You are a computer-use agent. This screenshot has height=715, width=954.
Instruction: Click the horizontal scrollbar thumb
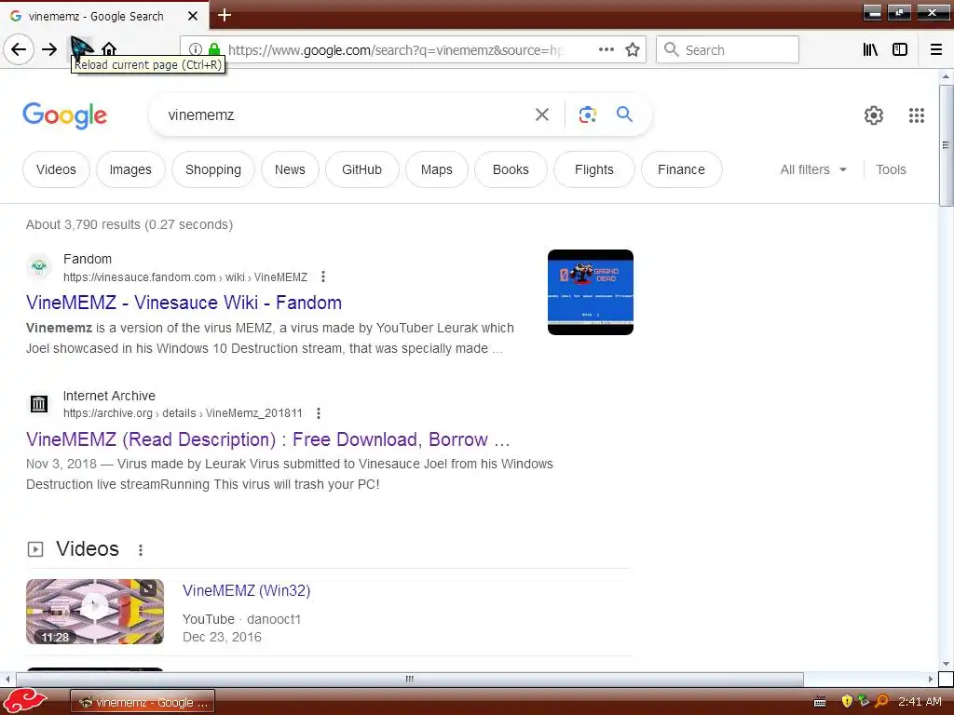(410, 679)
